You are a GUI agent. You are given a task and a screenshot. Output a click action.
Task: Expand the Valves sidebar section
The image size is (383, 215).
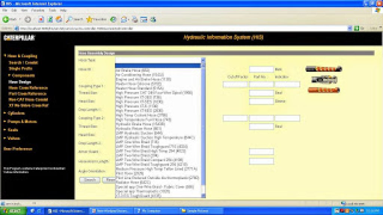5,138
